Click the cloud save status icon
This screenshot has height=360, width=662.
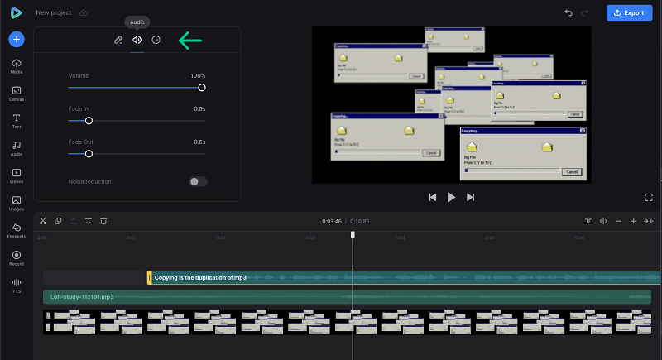click(x=84, y=12)
